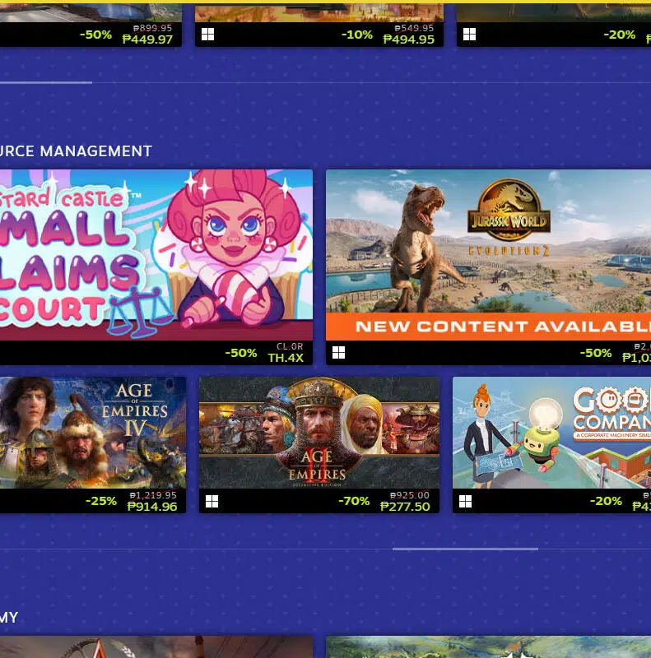The height and width of the screenshot is (658, 651).
Task: Click the -10% discount badge
Action: click(357, 35)
